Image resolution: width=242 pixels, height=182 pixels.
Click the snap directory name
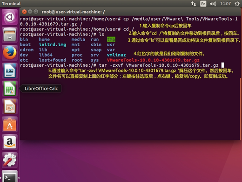[96, 50]
